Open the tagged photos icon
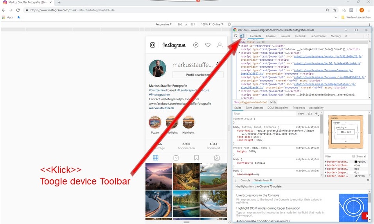Viewport: 374px width, 224px height. click(x=217, y=158)
